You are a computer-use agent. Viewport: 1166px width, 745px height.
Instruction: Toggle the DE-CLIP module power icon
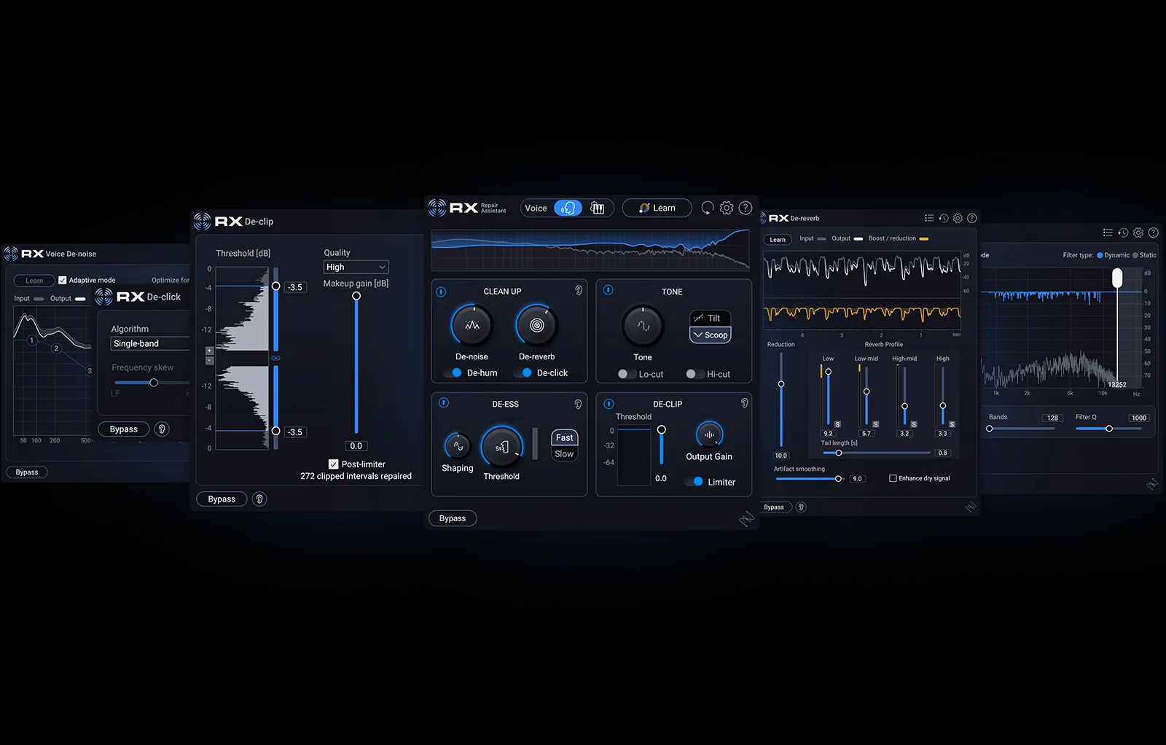[609, 404]
